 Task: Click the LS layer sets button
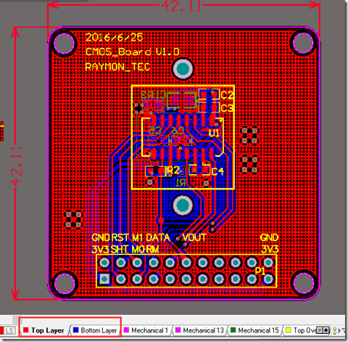click(9, 330)
